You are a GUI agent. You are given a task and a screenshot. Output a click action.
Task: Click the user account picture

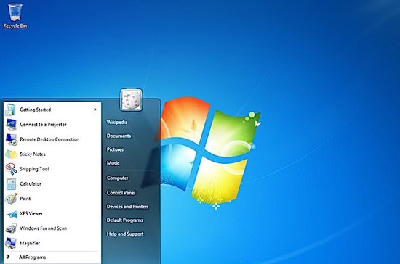[131, 100]
